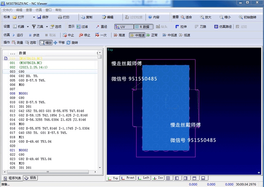Select code line 008 N0001
The width and height of the screenshot is (264, 187).
pos(23,93)
